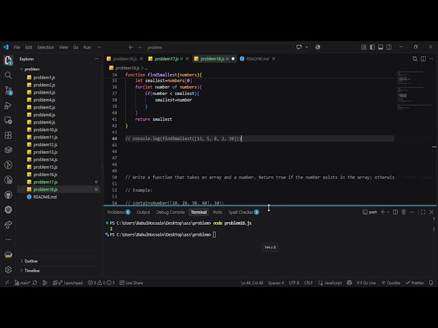438x328 pixels.
Task: Expand the Timeline section
Action: [x=32, y=271]
